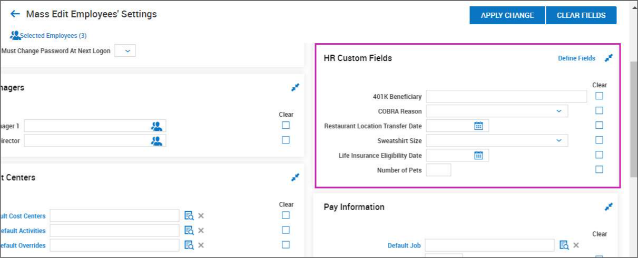638x258 pixels.
Task: Open lookup icon for Default Cost Centers
Action: pos(189,215)
